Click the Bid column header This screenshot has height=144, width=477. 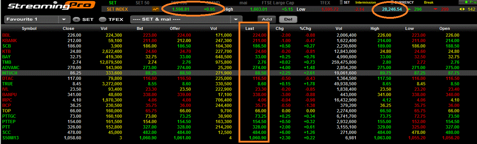coord(140,28)
